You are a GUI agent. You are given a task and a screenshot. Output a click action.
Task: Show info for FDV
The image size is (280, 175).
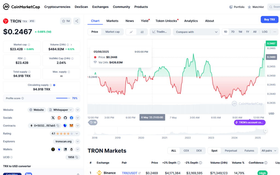(x=25, y=59)
